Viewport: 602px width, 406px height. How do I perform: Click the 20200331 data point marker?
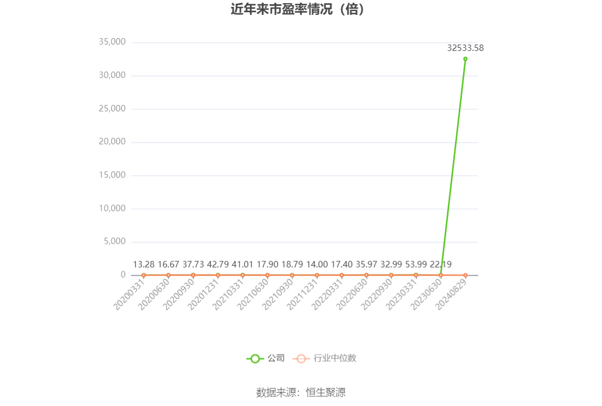(x=143, y=275)
